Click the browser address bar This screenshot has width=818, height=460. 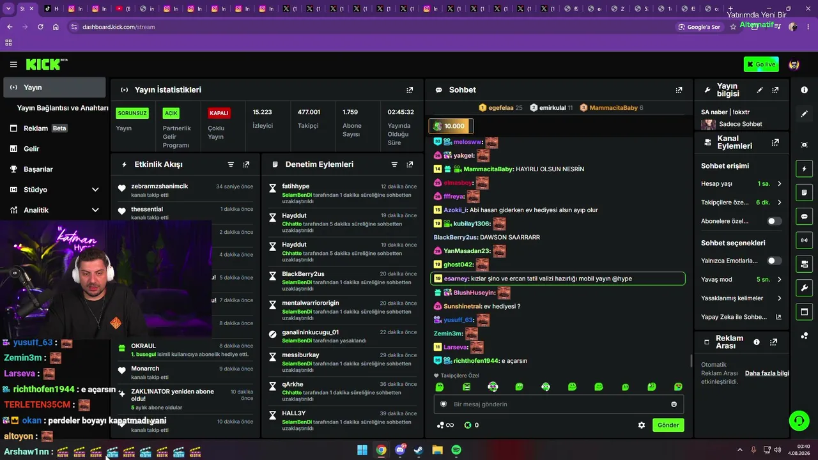tap(371, 27)
